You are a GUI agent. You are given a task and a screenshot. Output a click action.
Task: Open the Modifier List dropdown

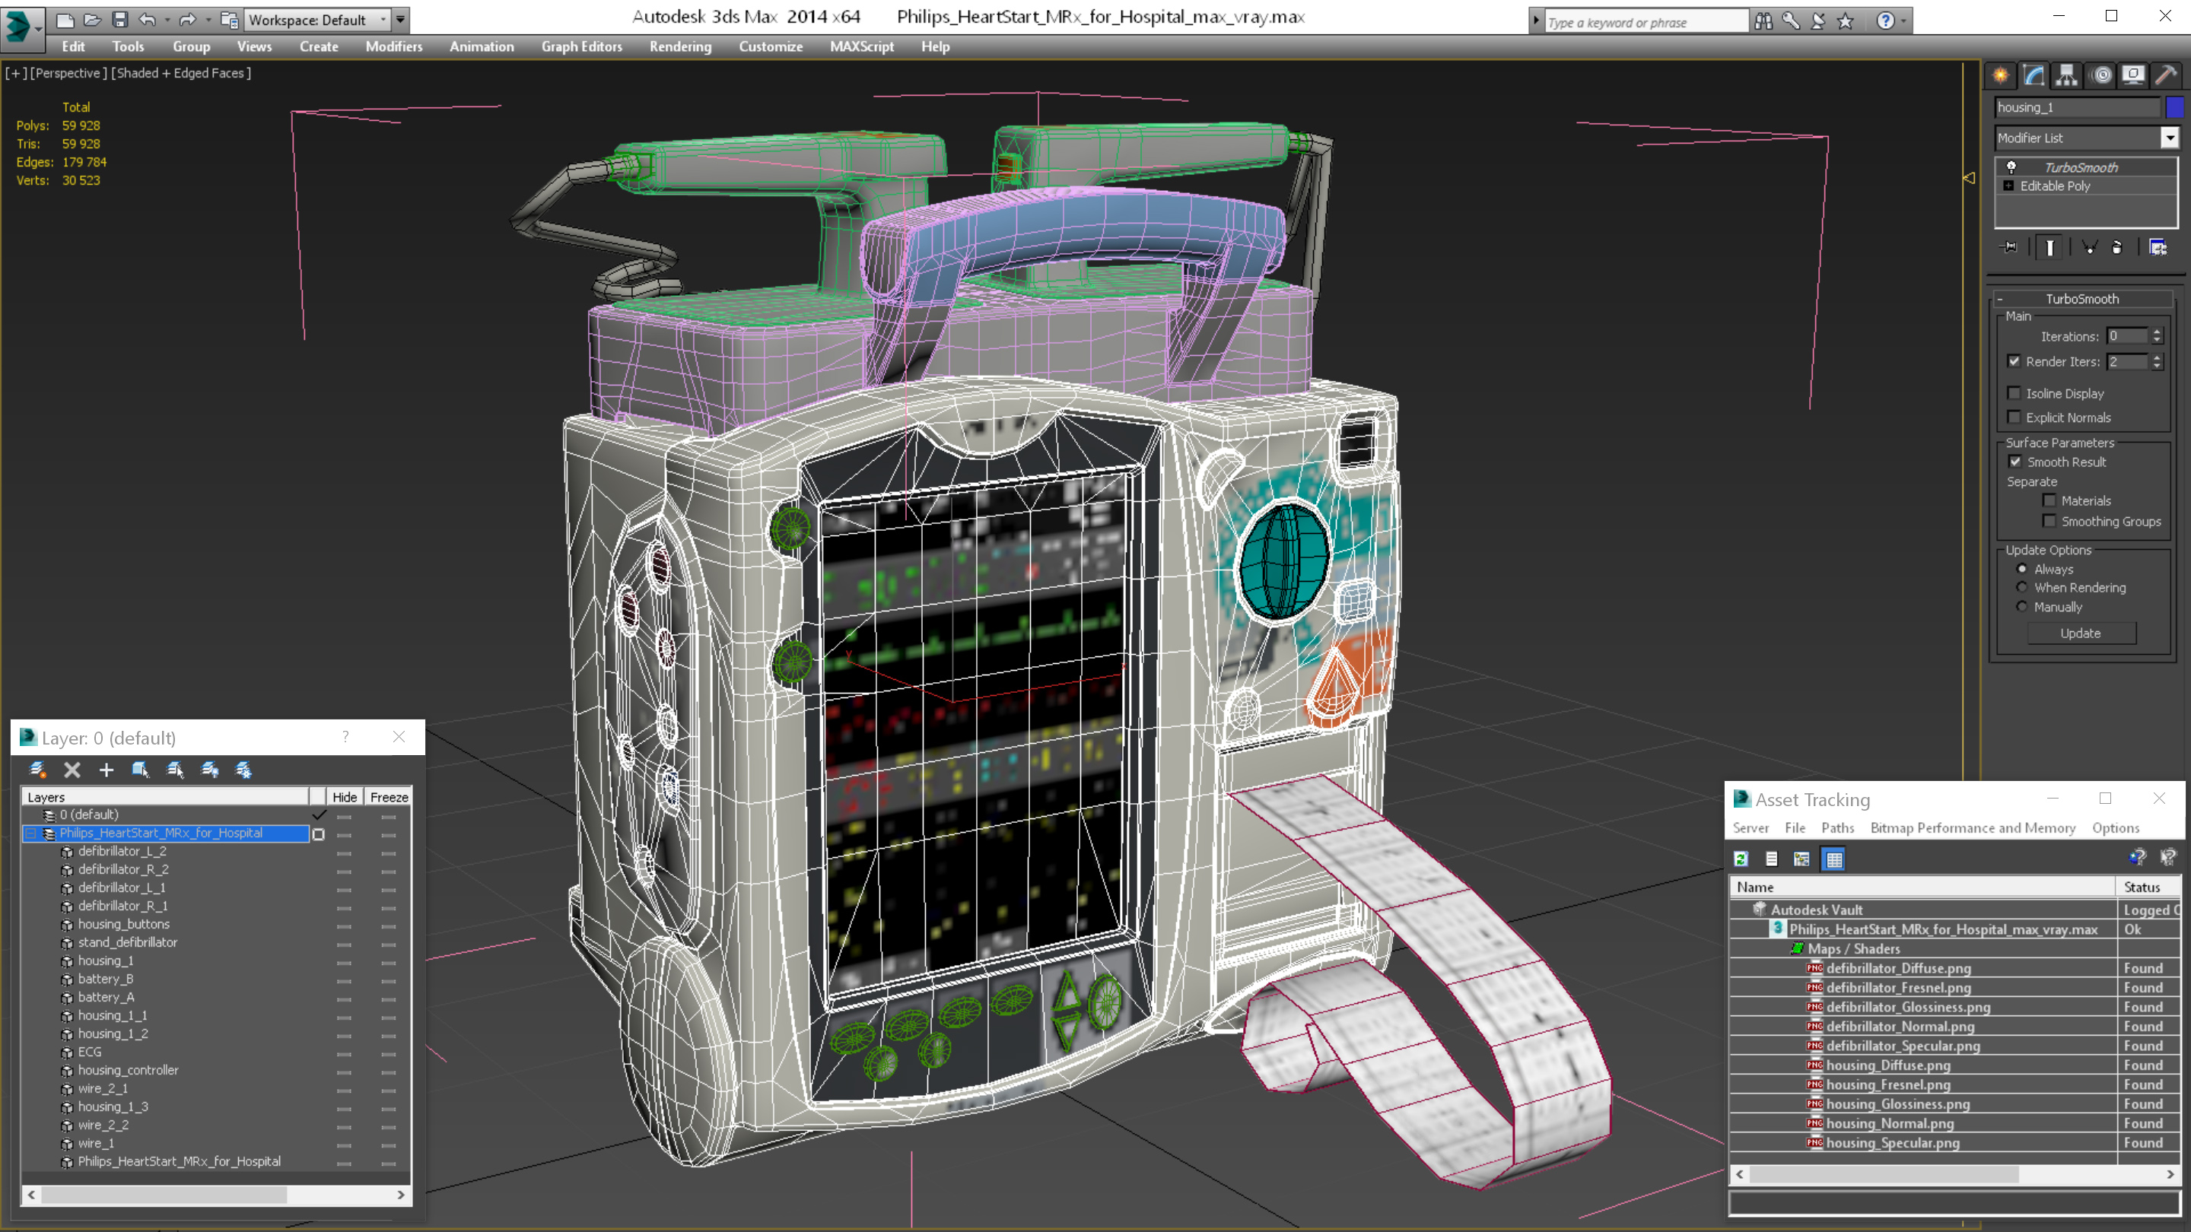2170,138
